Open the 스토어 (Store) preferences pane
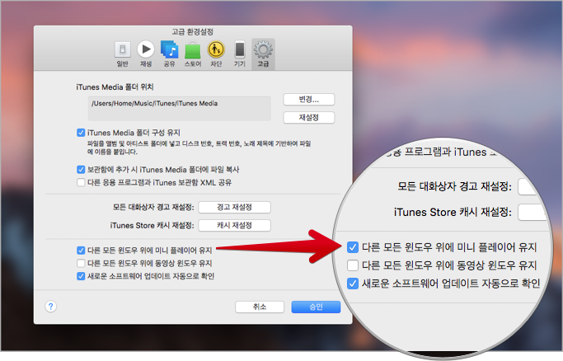This screenshot has width=563, height=361. pos(193,54)
